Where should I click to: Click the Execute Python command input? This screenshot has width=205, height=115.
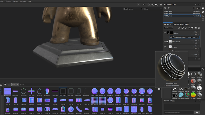click(179, 112)
